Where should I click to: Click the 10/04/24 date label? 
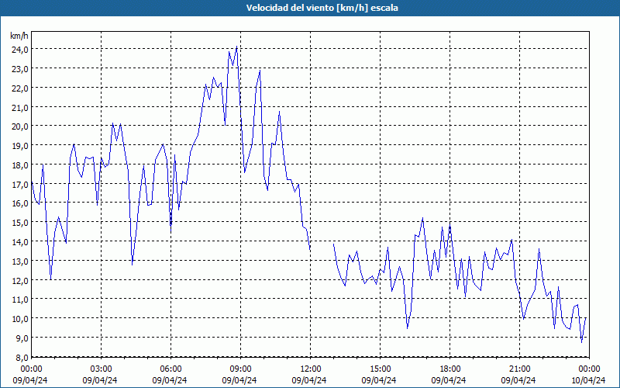point(588,380)
